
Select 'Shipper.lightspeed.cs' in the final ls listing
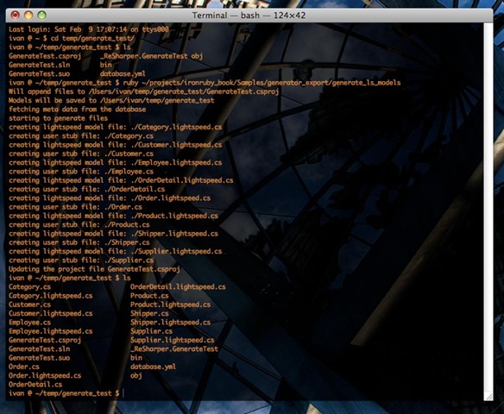click(x=170, y=323)
